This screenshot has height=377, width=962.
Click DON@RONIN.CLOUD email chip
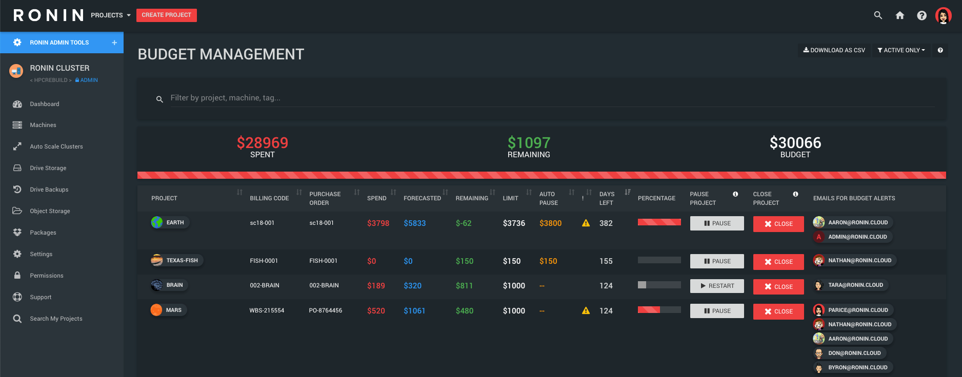[x=849, y=353]
